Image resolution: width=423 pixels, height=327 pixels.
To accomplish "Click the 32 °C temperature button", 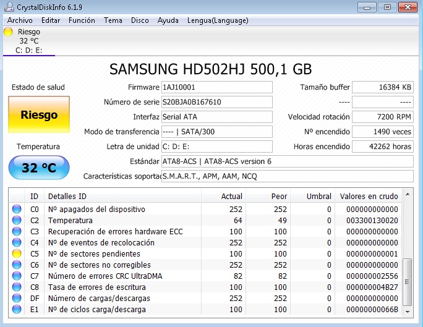I will 39,168.
